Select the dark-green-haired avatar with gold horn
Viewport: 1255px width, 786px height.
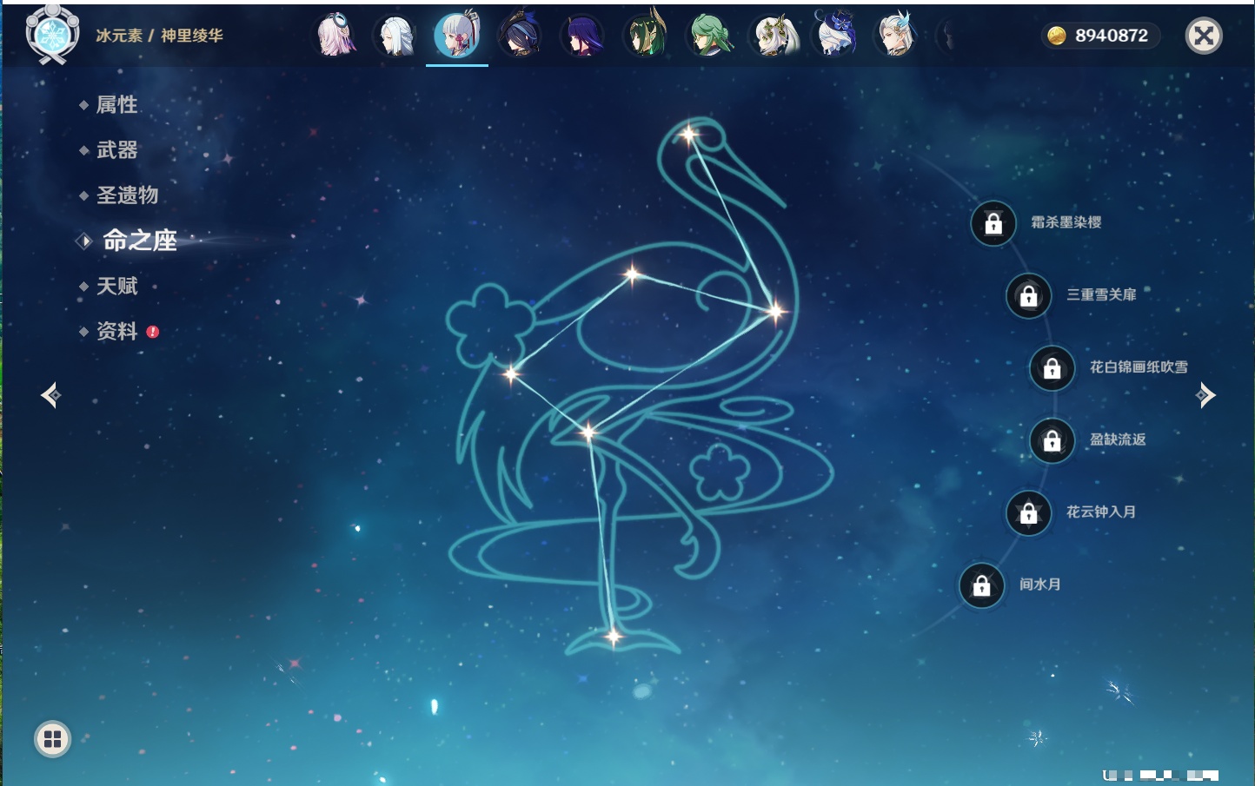click(646, 36)
